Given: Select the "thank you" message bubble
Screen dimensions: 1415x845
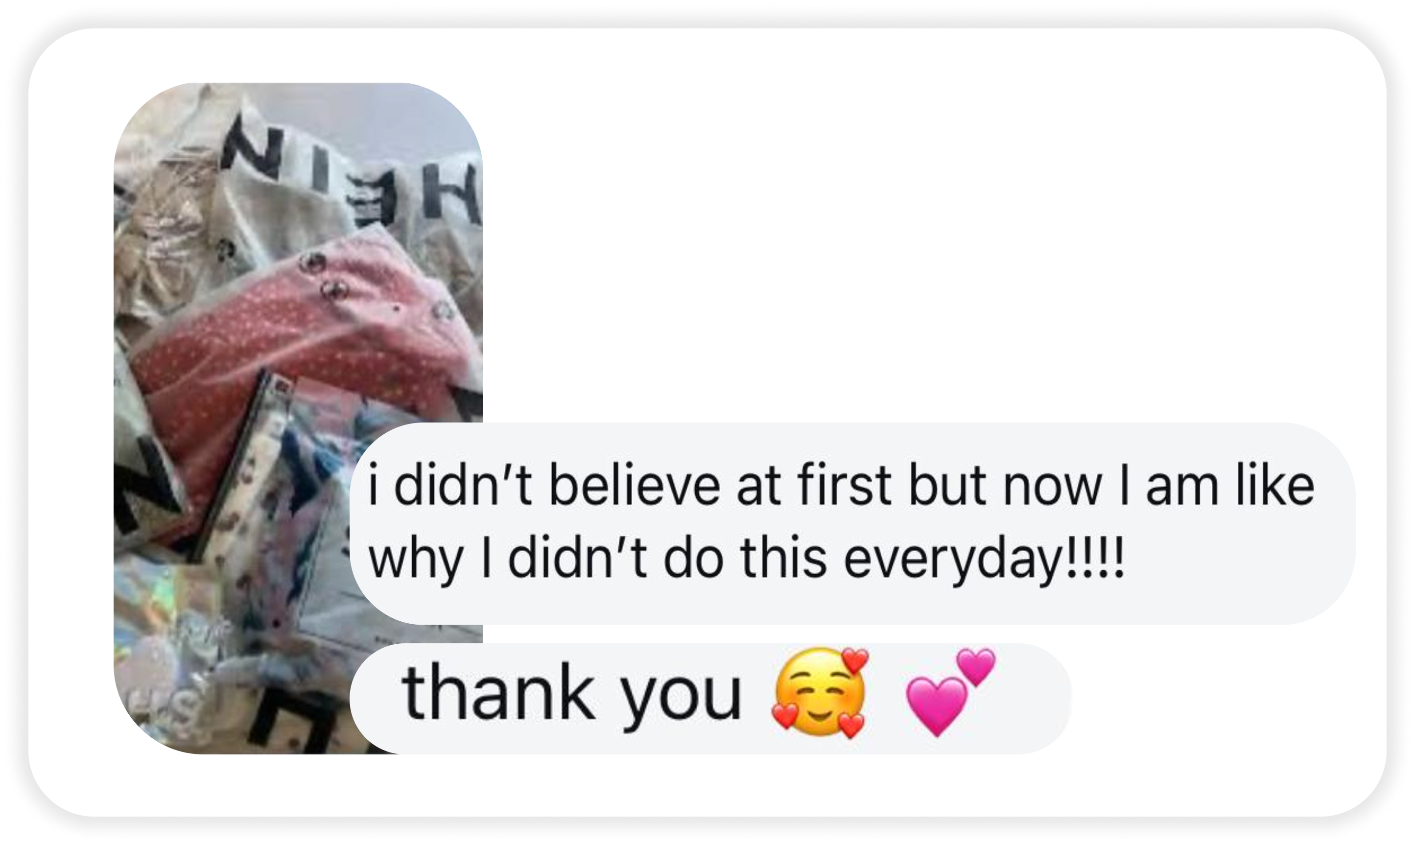Looking at the screenshot, I should pos(710,699).
